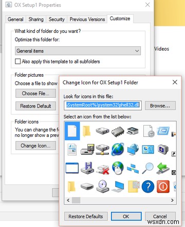The height and width of the screenshot is (227, 185).
Task: Click Restore Defaults in Change Icon dialog
Action: click(86, 216)
